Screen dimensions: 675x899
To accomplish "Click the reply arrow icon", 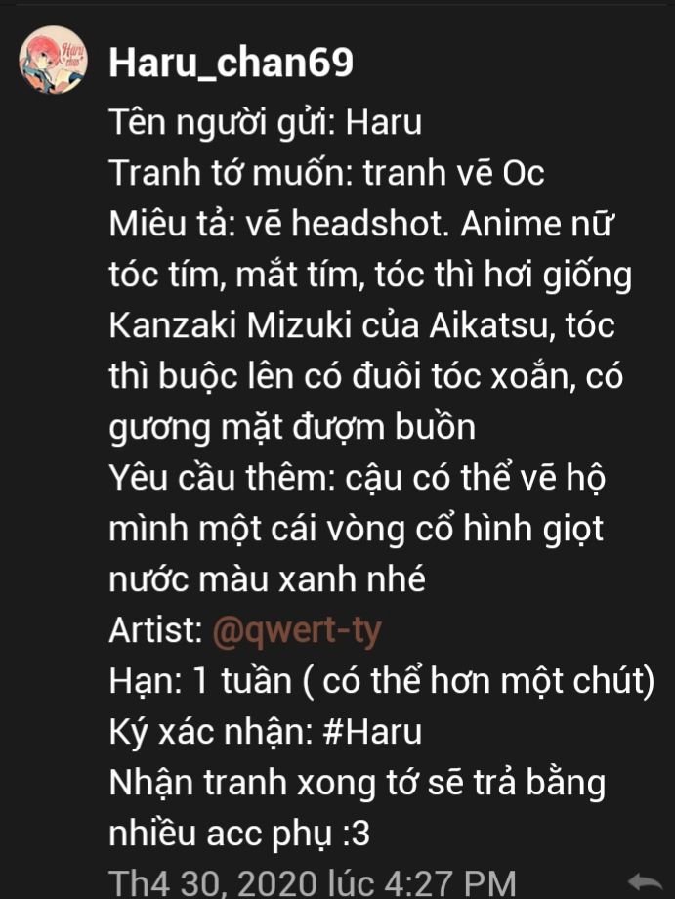I will tap(644, 883).
